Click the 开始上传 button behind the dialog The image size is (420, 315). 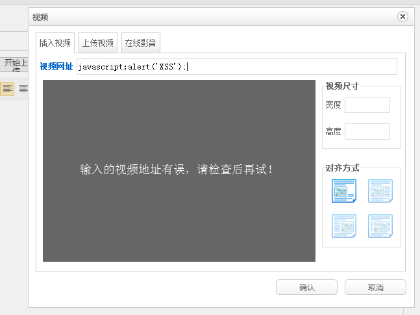pos(15,64)
